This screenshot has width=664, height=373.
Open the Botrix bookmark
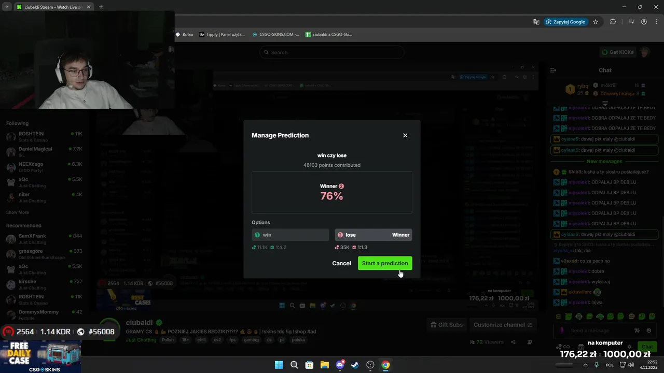point(184,34)
